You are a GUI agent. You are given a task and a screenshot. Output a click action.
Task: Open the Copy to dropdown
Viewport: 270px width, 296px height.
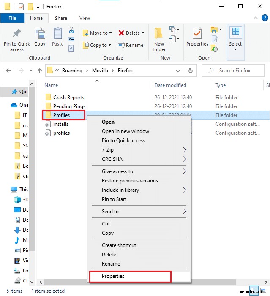pos(97,45)
